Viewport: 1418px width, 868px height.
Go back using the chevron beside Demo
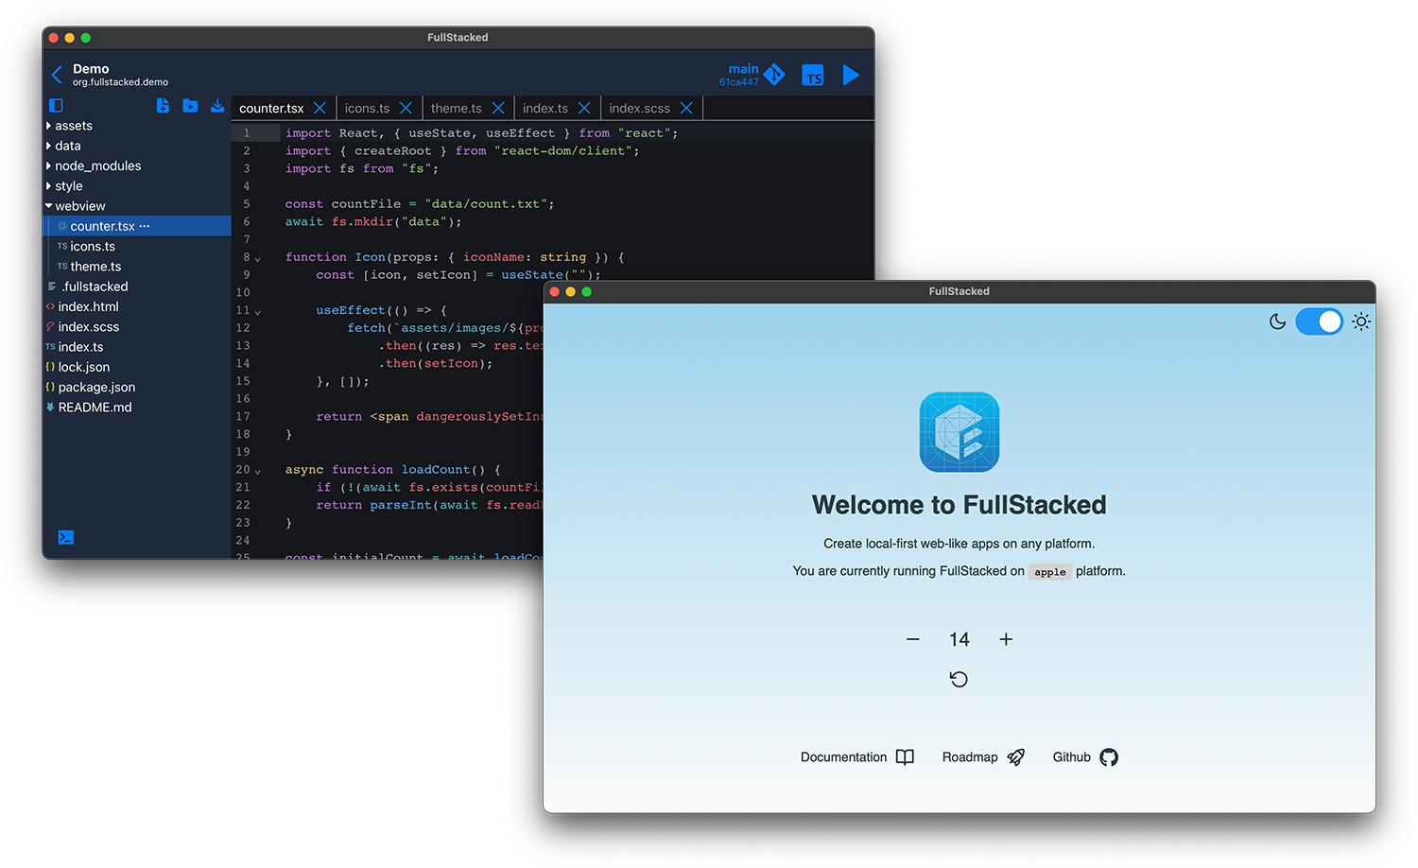pos(57,75)
